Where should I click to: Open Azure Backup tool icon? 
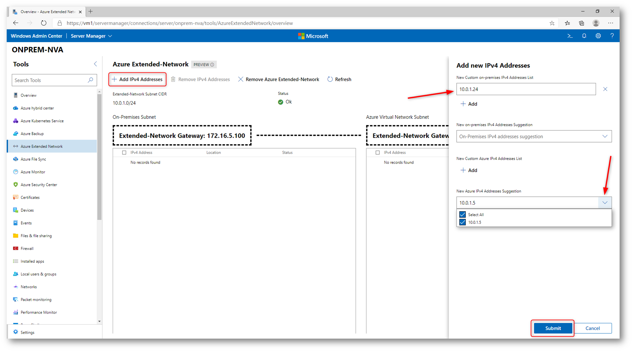[x=15, y=133]
